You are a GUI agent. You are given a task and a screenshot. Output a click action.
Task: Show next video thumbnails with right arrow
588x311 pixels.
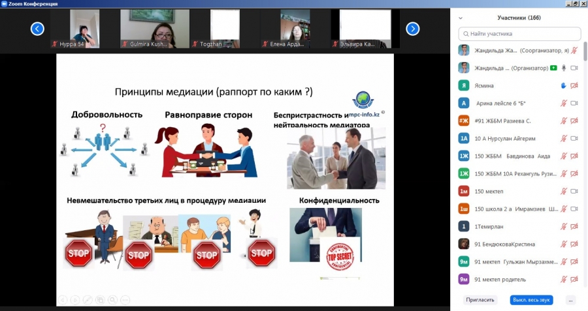[412, 29]
